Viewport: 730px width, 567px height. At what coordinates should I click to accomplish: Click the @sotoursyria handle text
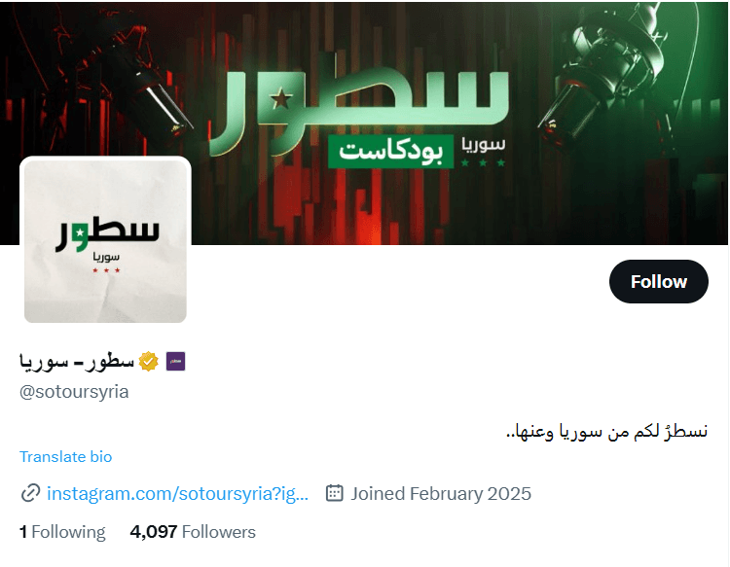pos(74,392)
